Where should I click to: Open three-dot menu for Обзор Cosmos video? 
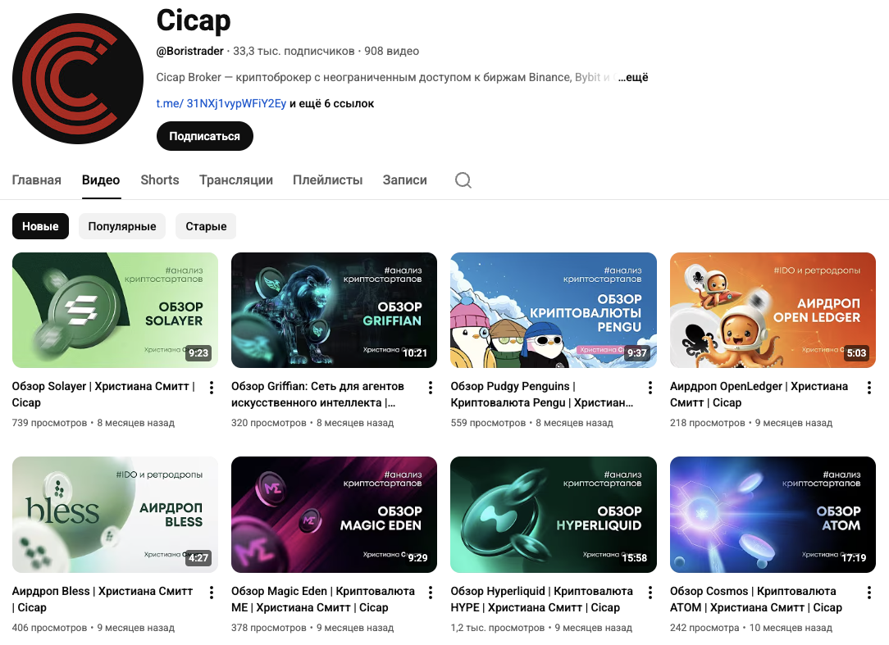[868, 593]
